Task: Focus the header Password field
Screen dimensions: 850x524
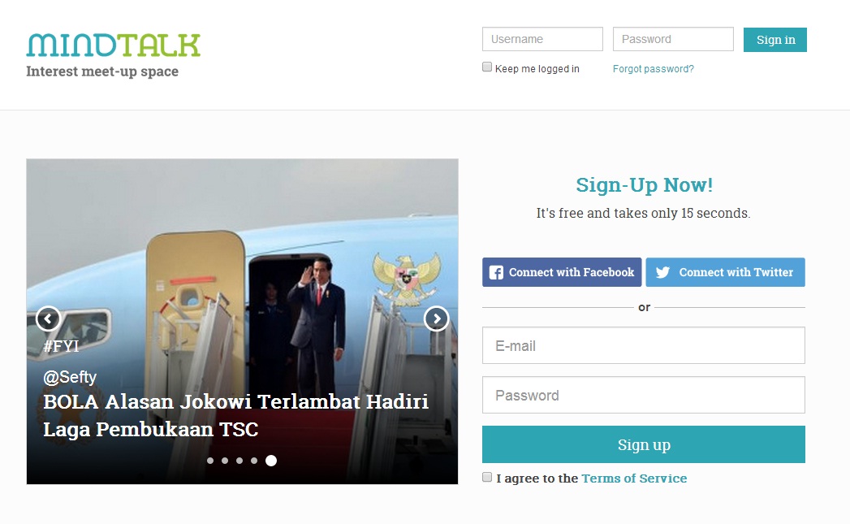Action: pyautogui.click(x=673, y=39)
